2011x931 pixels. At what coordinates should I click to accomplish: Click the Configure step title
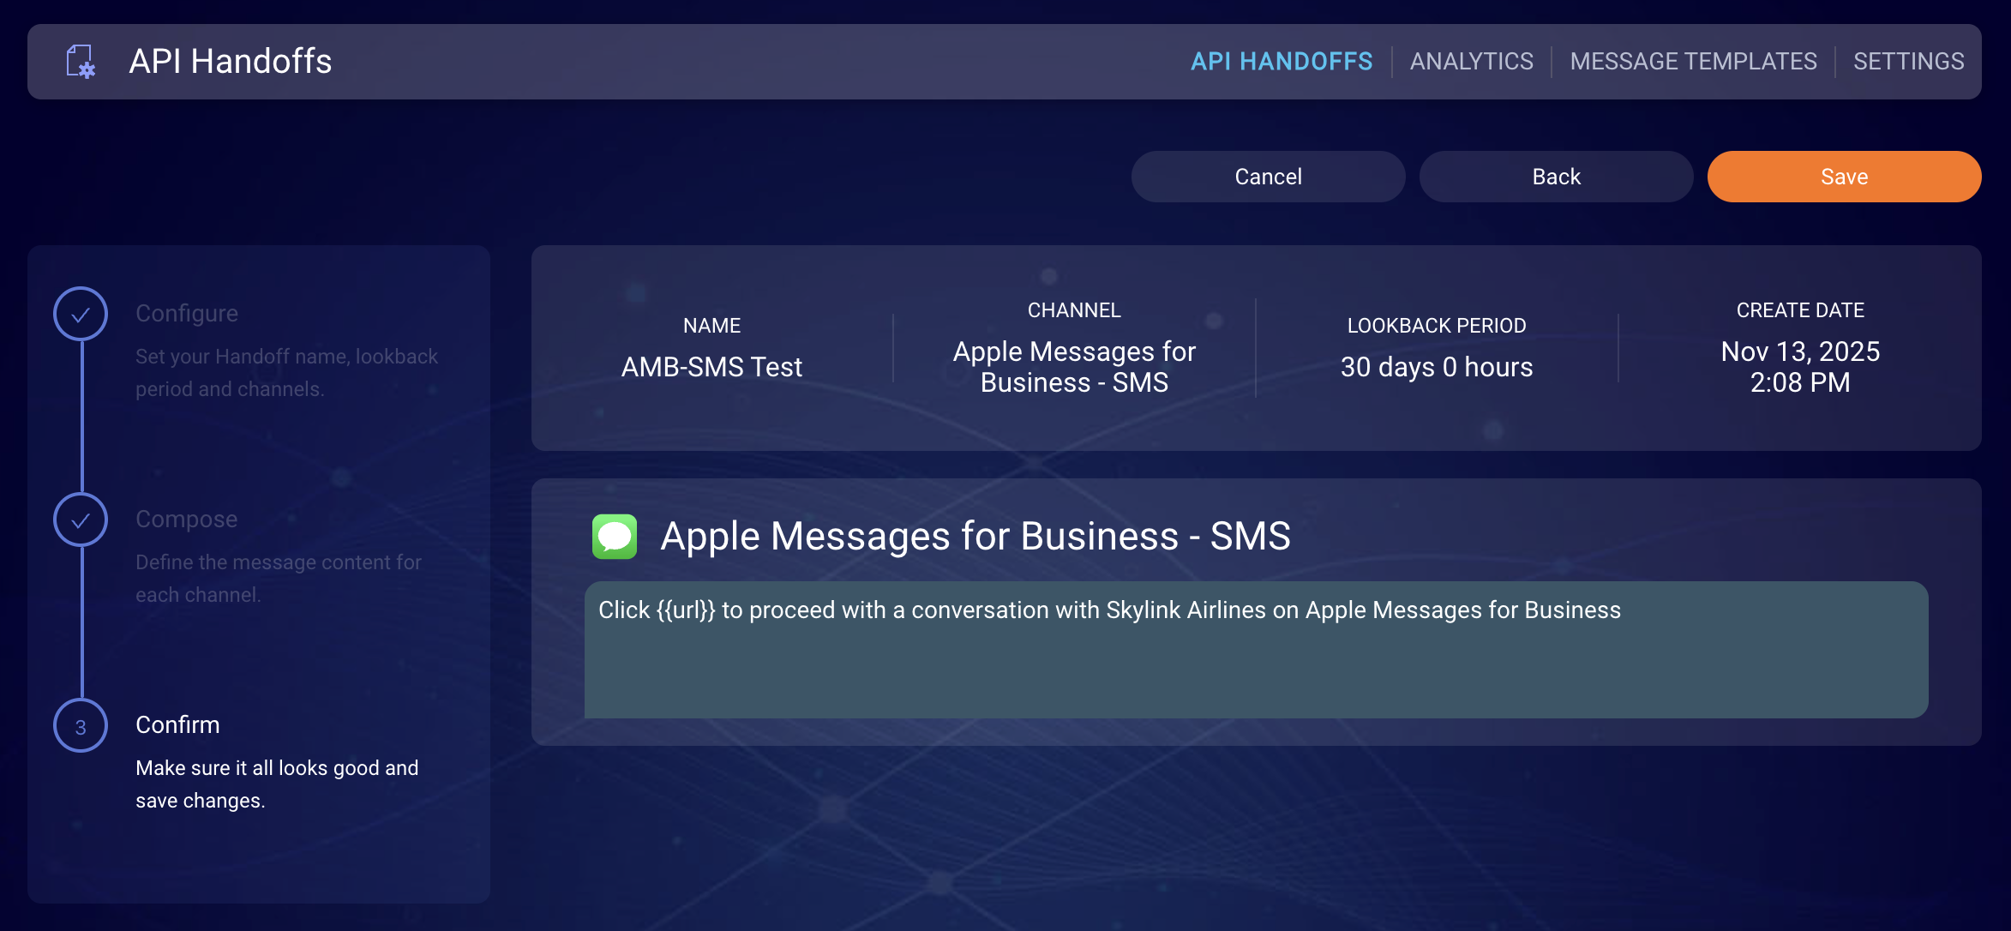187,313
